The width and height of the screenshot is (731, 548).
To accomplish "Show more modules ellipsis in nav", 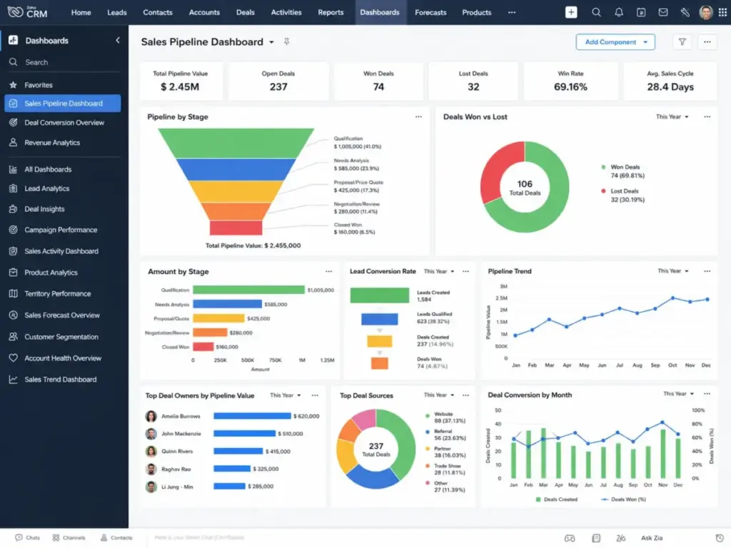I will [512, 13].
